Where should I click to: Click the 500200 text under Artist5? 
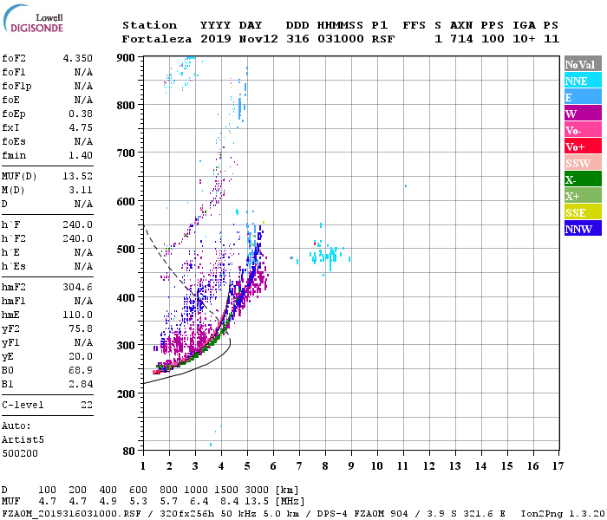tap(20, 453)
